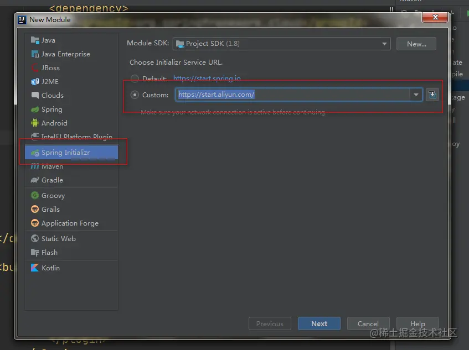Choose IntelliJ Platform Plugin module
Image resolution: width=469 pixels, height=350 pixels.
coord(71,137)
